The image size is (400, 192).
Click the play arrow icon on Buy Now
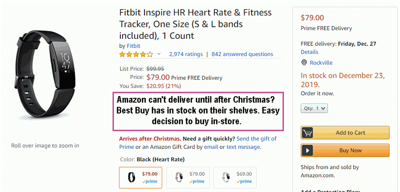coord(307,150)
